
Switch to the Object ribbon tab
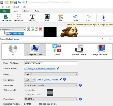[x=26, y=11]
